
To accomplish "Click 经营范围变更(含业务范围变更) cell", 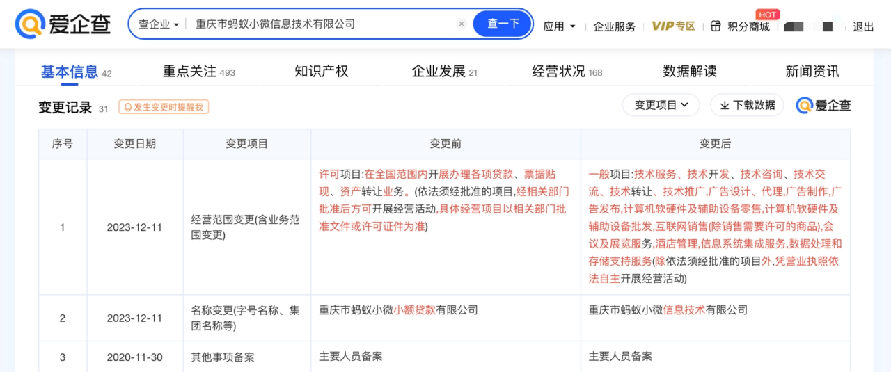I will [x=246, y=227].
